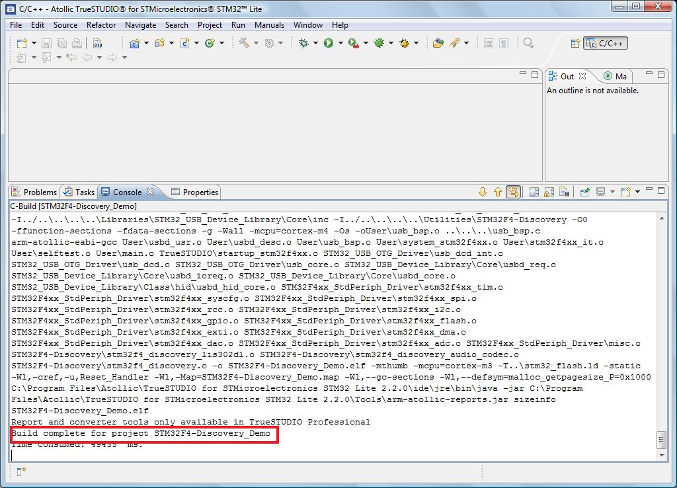
Task: Show next console error with down arrow
Action: [x=483, y=192]
